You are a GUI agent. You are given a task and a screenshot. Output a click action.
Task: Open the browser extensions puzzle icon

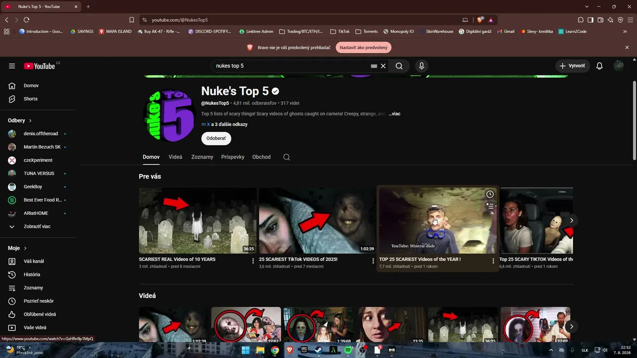(581, 20)
